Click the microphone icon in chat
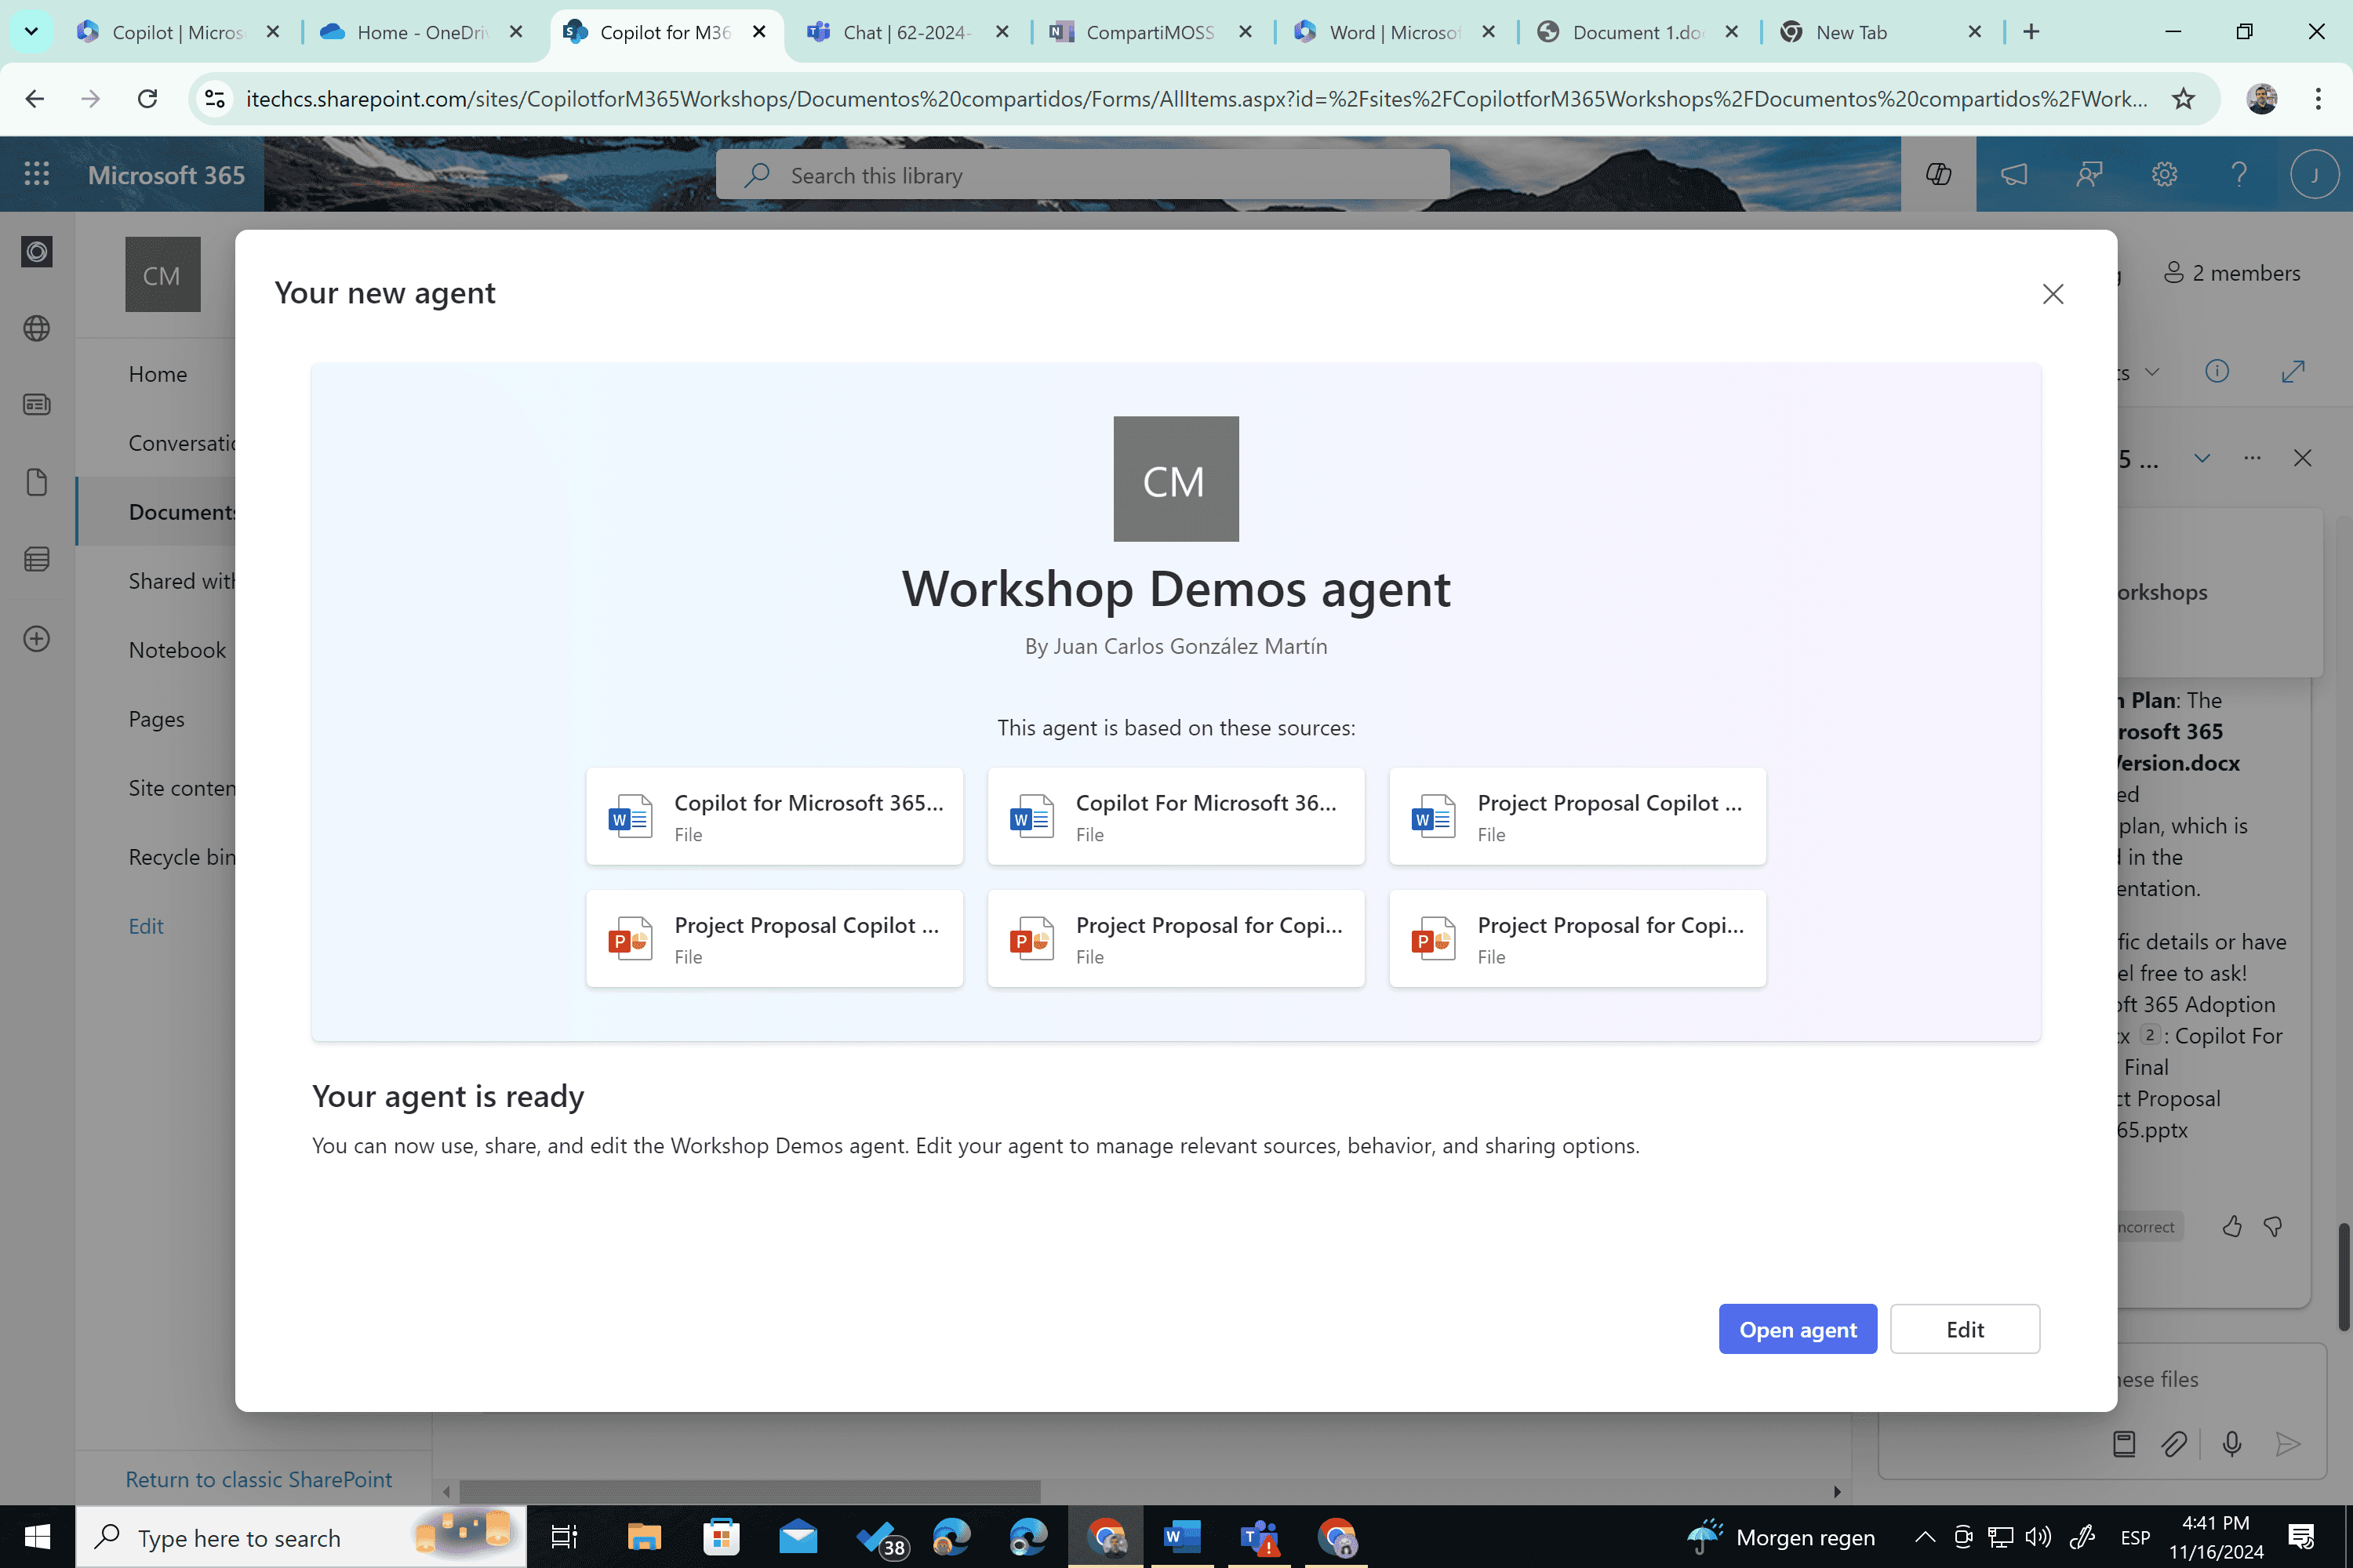2353x1568 pixels. tap(2231, 1443)
